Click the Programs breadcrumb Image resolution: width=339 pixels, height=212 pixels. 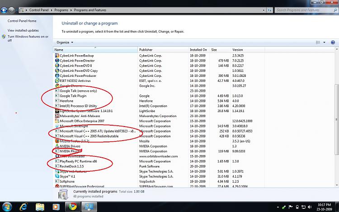click(61, 10)
